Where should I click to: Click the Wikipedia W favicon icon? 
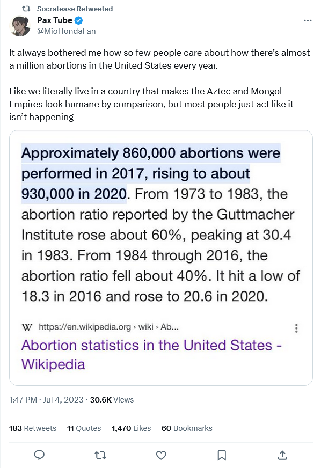point(27,327)
